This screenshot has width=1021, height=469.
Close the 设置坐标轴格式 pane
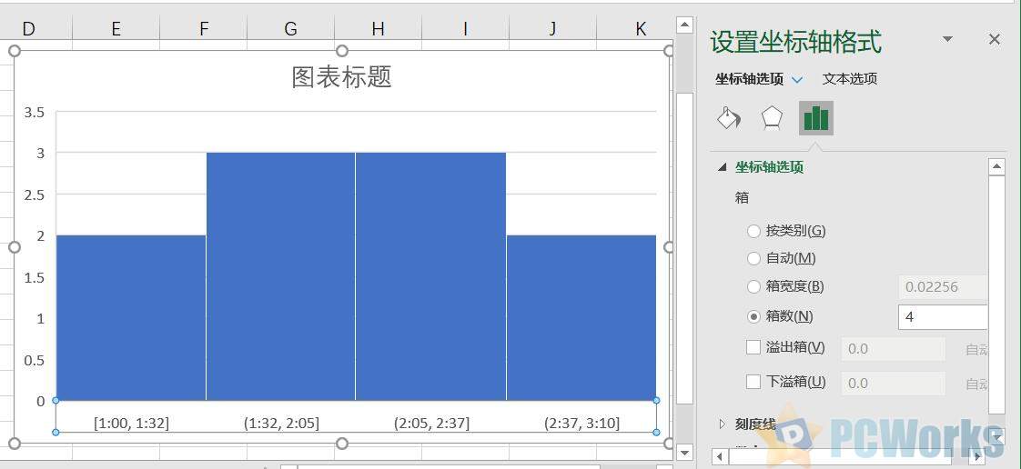[x=995, y=40]
